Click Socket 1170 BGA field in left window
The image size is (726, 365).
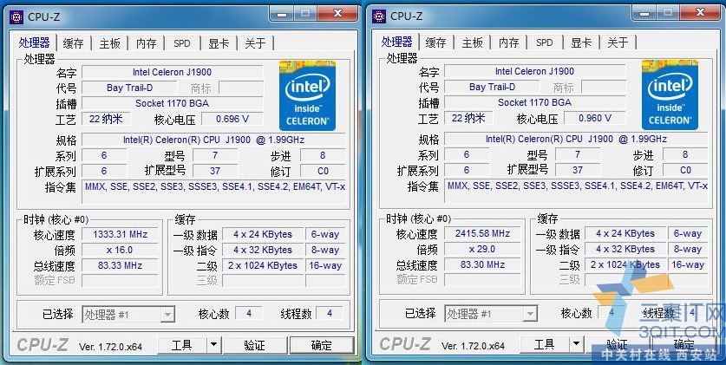(173, 104)
